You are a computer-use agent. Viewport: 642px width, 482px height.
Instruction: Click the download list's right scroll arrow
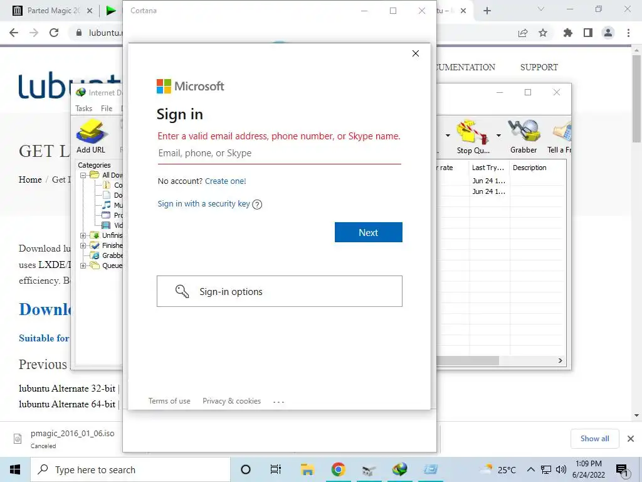[560, 361]
